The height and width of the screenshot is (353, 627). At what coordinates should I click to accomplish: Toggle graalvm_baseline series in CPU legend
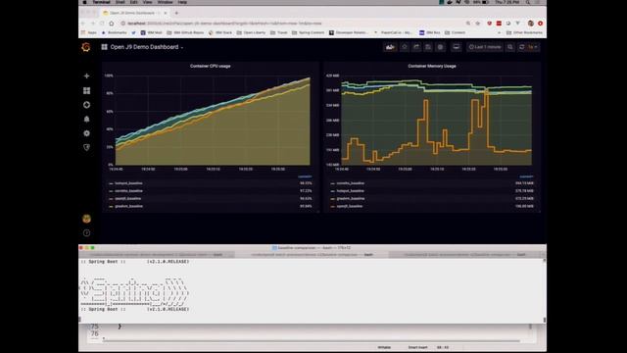(x=128, y=206)
